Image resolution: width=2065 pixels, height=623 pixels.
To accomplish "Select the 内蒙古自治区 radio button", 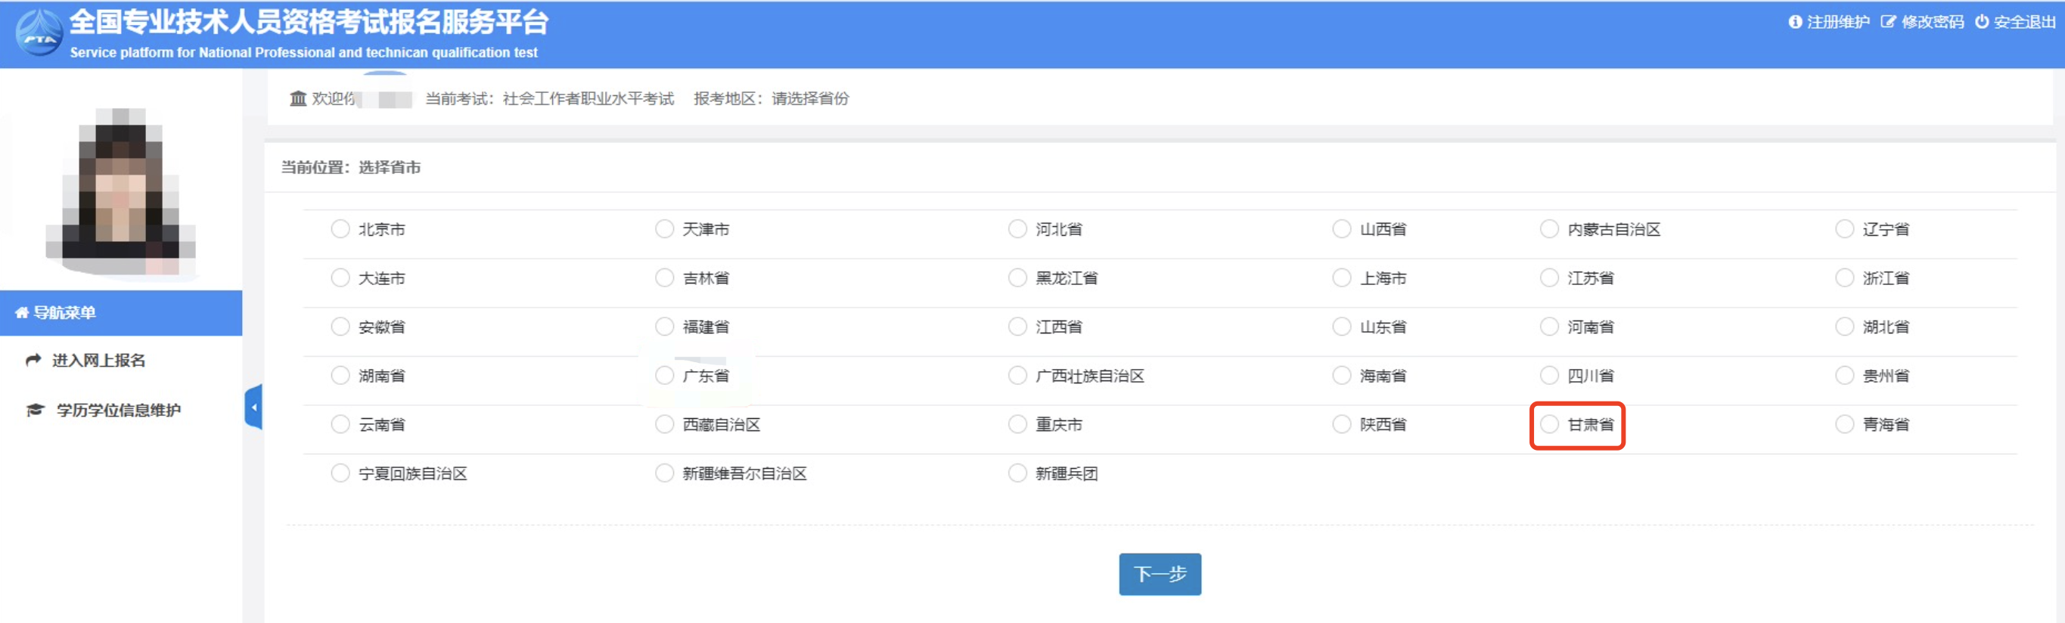I will coord(1549,229).
